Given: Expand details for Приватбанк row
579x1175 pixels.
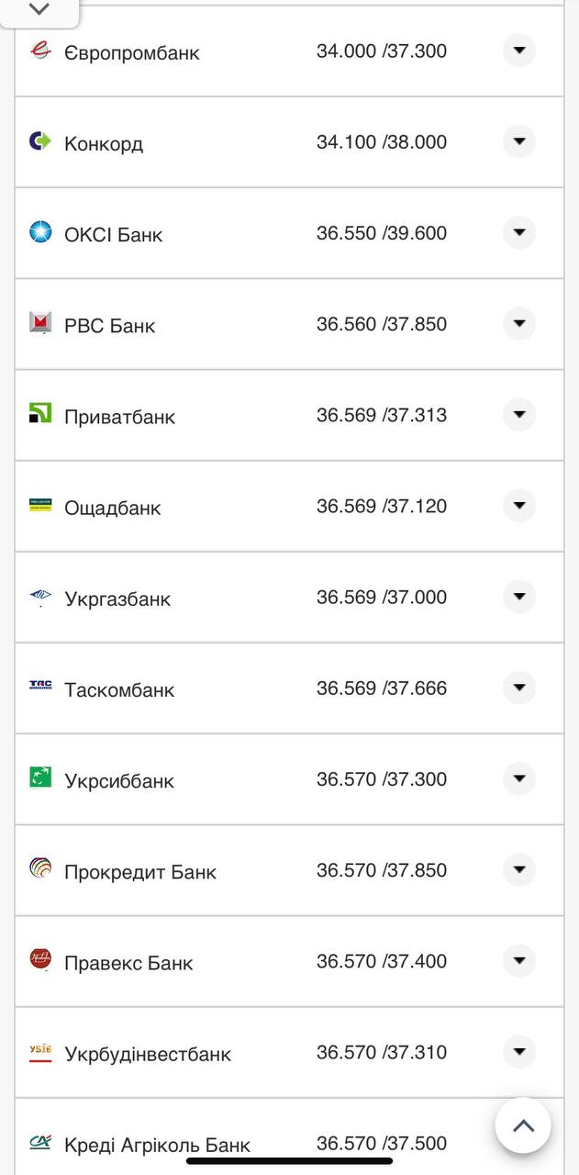Looking at the screenshot, I should (x=518, y=415).
